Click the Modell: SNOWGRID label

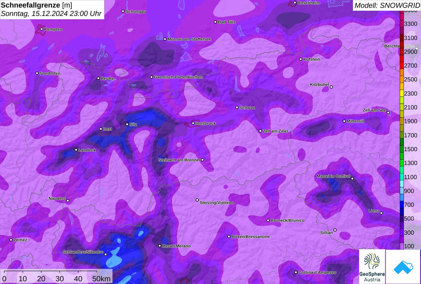coord(387,5)
